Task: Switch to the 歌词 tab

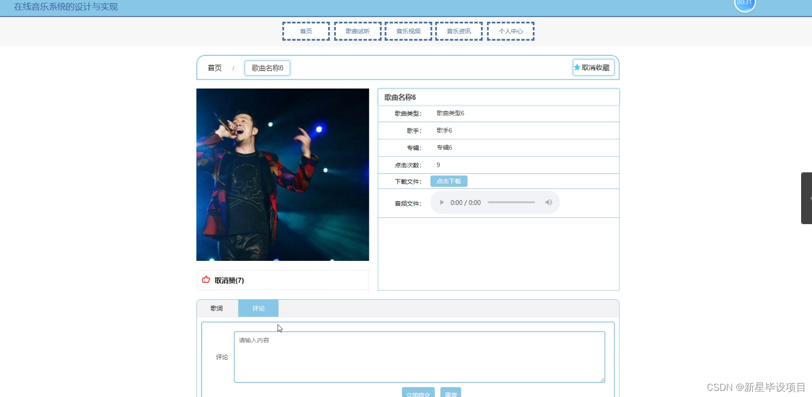Action: 217,308
